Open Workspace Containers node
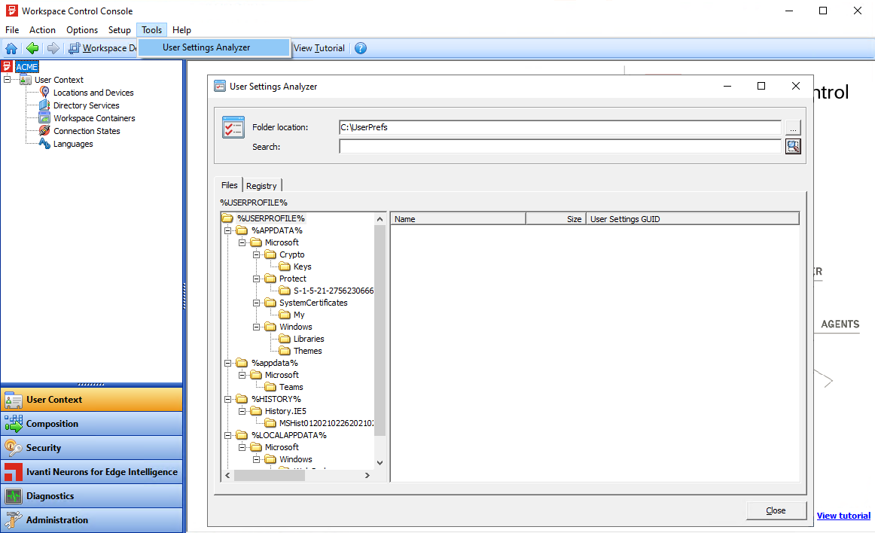Image resolution: width=875 pixels, height=533 pixels. [x=93, y=118]
